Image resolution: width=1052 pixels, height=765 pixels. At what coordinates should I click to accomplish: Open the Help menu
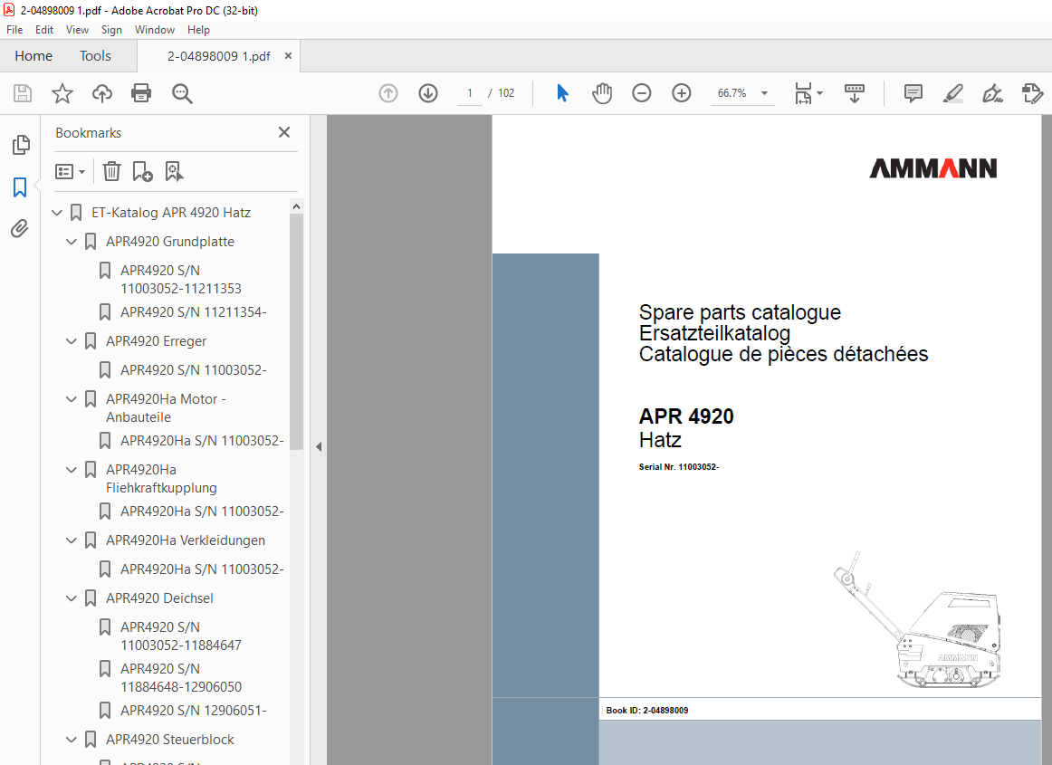(x=198, y=30)
